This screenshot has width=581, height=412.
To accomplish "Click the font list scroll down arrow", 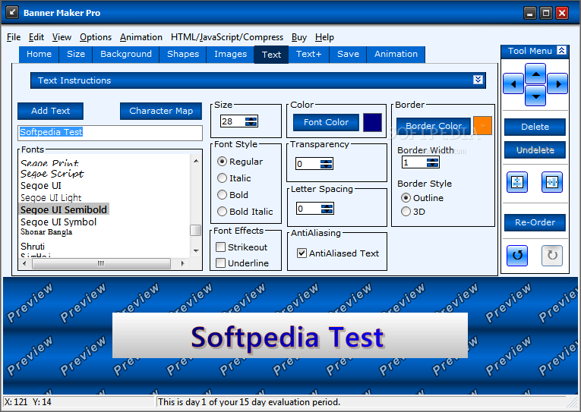I will pyautogui.click(x=196, y=251).
